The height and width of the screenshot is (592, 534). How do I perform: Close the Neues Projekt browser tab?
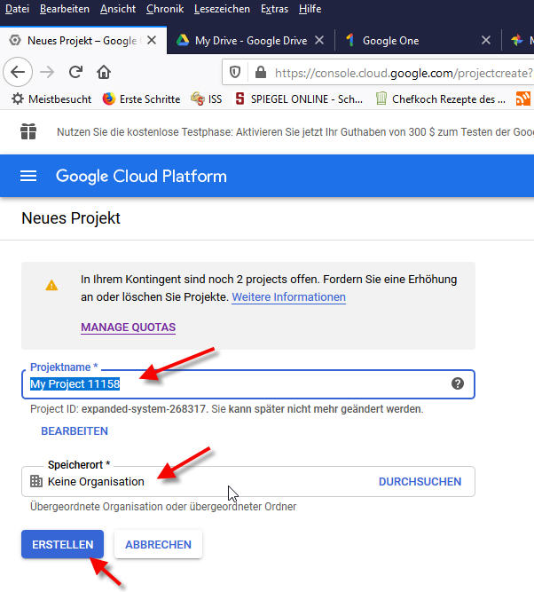[x=152, y=40]
